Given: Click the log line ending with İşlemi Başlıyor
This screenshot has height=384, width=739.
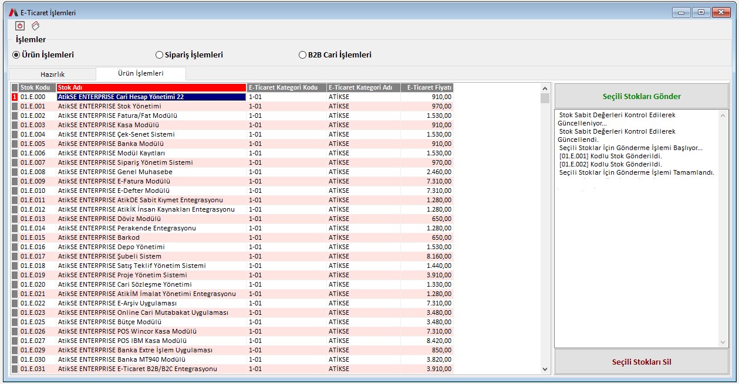Looking at the screenshot, I should pos(630,148).
